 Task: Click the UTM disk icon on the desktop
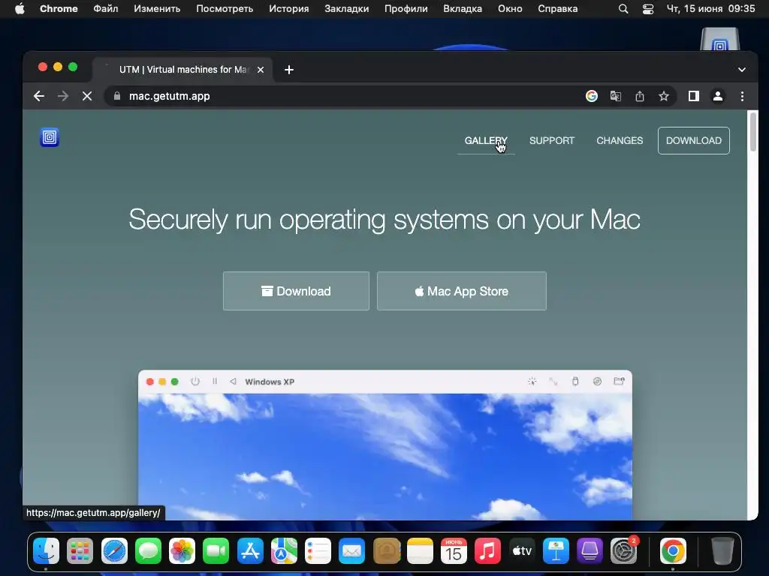tap(719, 39)
